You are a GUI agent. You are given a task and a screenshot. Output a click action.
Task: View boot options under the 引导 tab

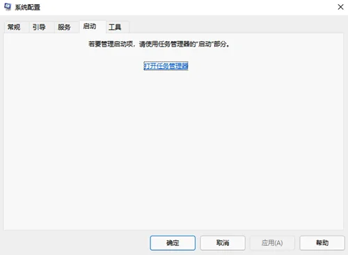(39, 27)
